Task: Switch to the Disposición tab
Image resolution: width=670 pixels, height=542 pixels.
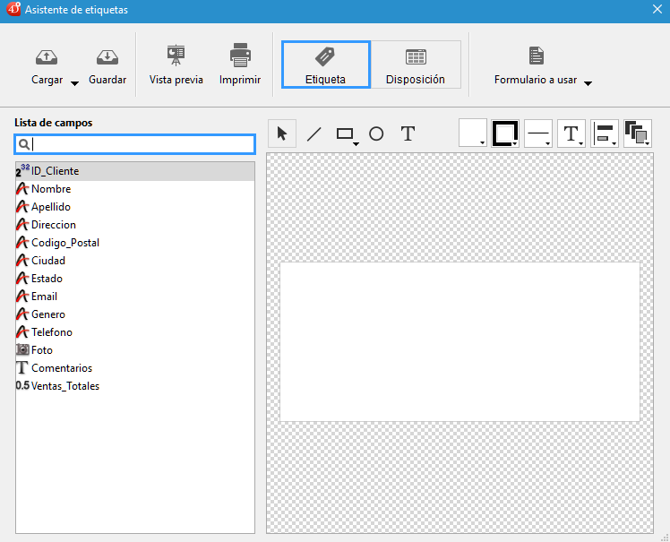Action: coord(416,65)
